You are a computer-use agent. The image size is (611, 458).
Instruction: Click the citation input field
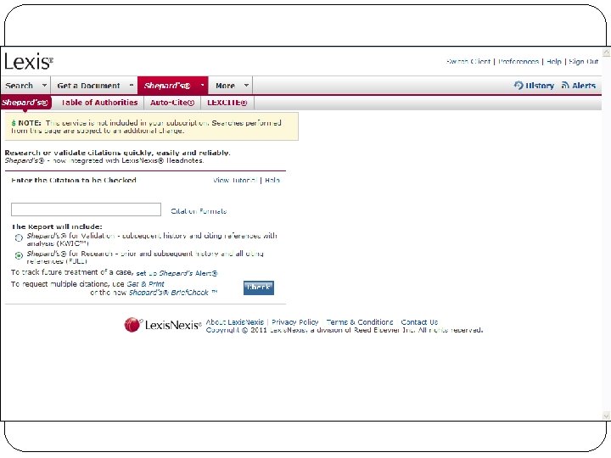pos(86,209)
